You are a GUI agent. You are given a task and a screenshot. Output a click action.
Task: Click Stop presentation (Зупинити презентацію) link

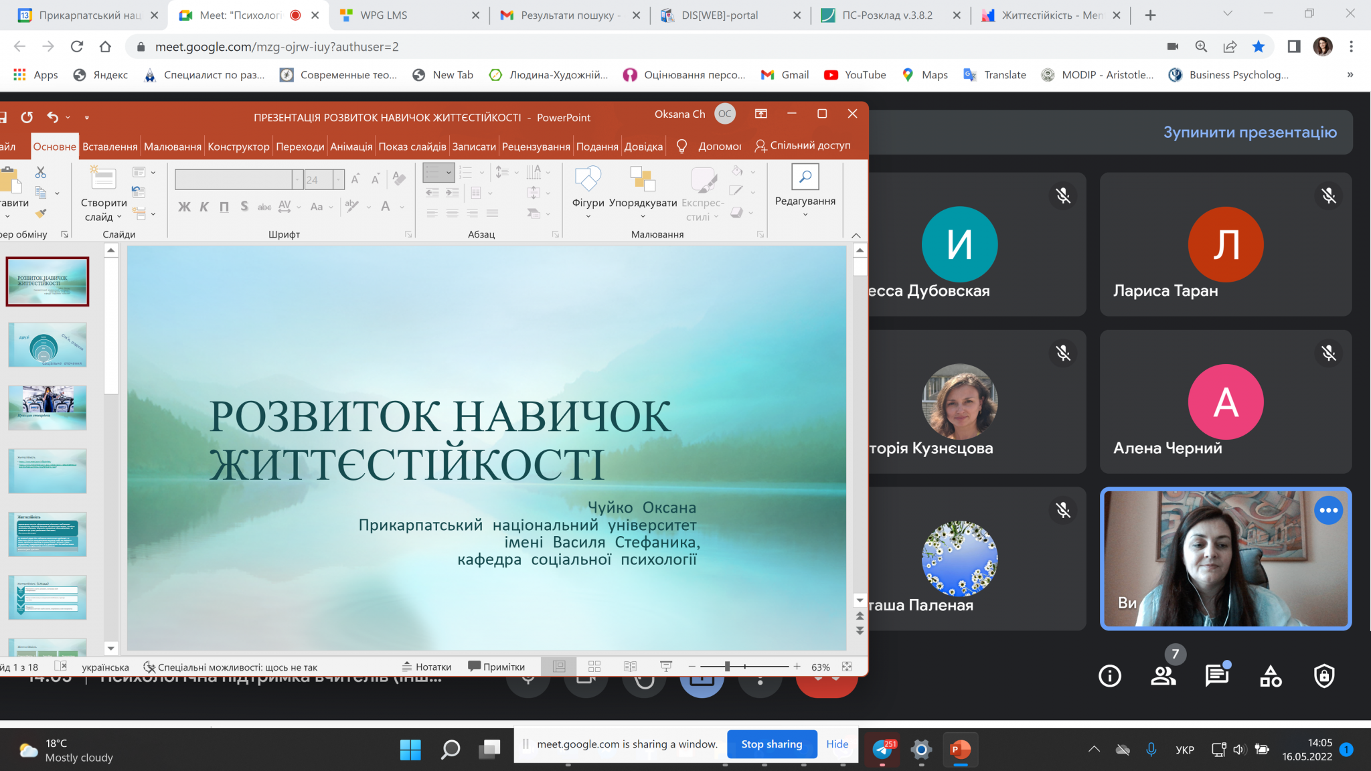click(1250, 133)
